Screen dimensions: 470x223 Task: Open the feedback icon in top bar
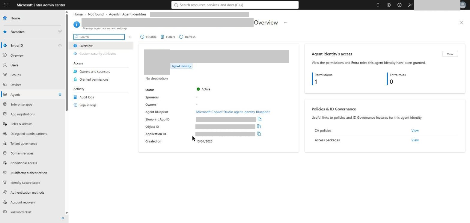coord(410,5)
